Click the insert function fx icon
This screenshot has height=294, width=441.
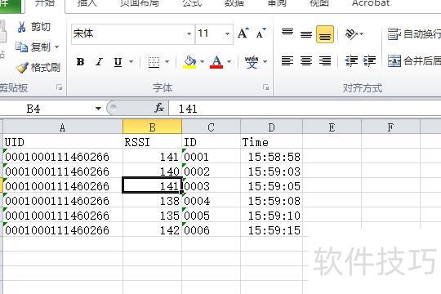[x=159, y=108]
